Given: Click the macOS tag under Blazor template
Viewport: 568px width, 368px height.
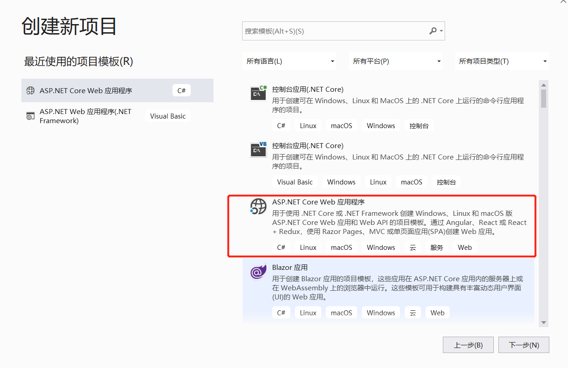Looking at the screenshot, I should 341,313.
